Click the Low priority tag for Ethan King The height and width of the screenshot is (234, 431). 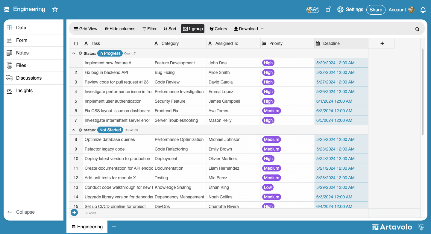click(268, 187)
